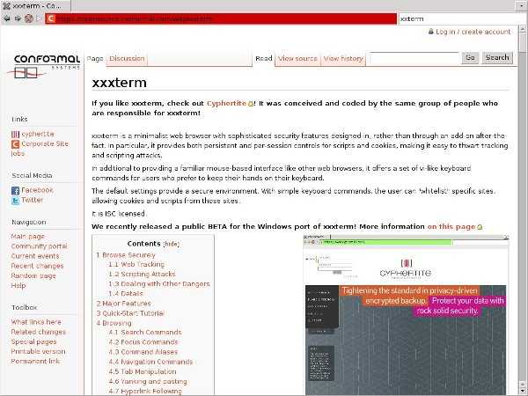
Task: Click the lock icon after Cyphertite link
Action: tap(251, 104)
